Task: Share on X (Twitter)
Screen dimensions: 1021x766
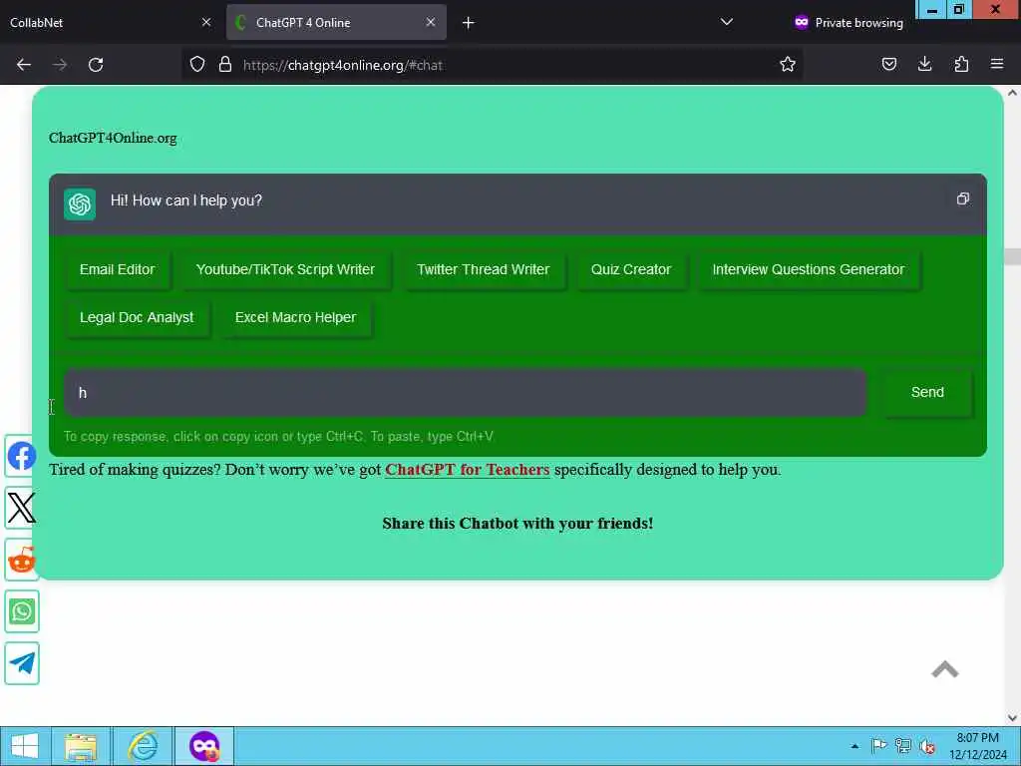Action: [22, 508]
